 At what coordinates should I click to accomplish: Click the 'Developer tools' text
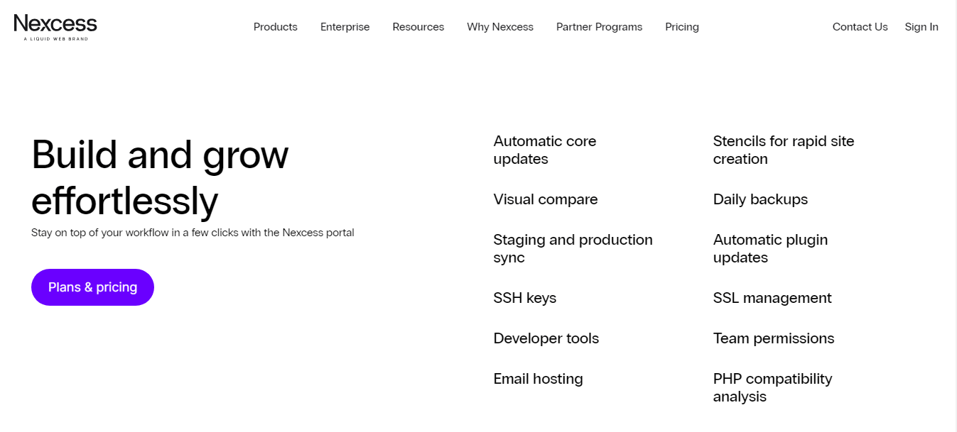click(546, 338)
